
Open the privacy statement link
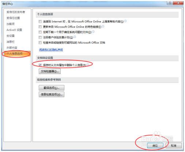(51, 50)
